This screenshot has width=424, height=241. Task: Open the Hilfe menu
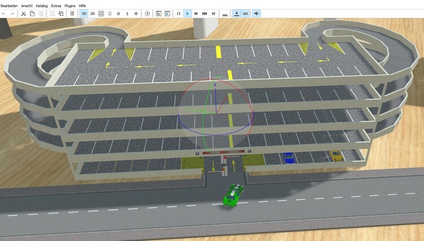tap(82, 6)
